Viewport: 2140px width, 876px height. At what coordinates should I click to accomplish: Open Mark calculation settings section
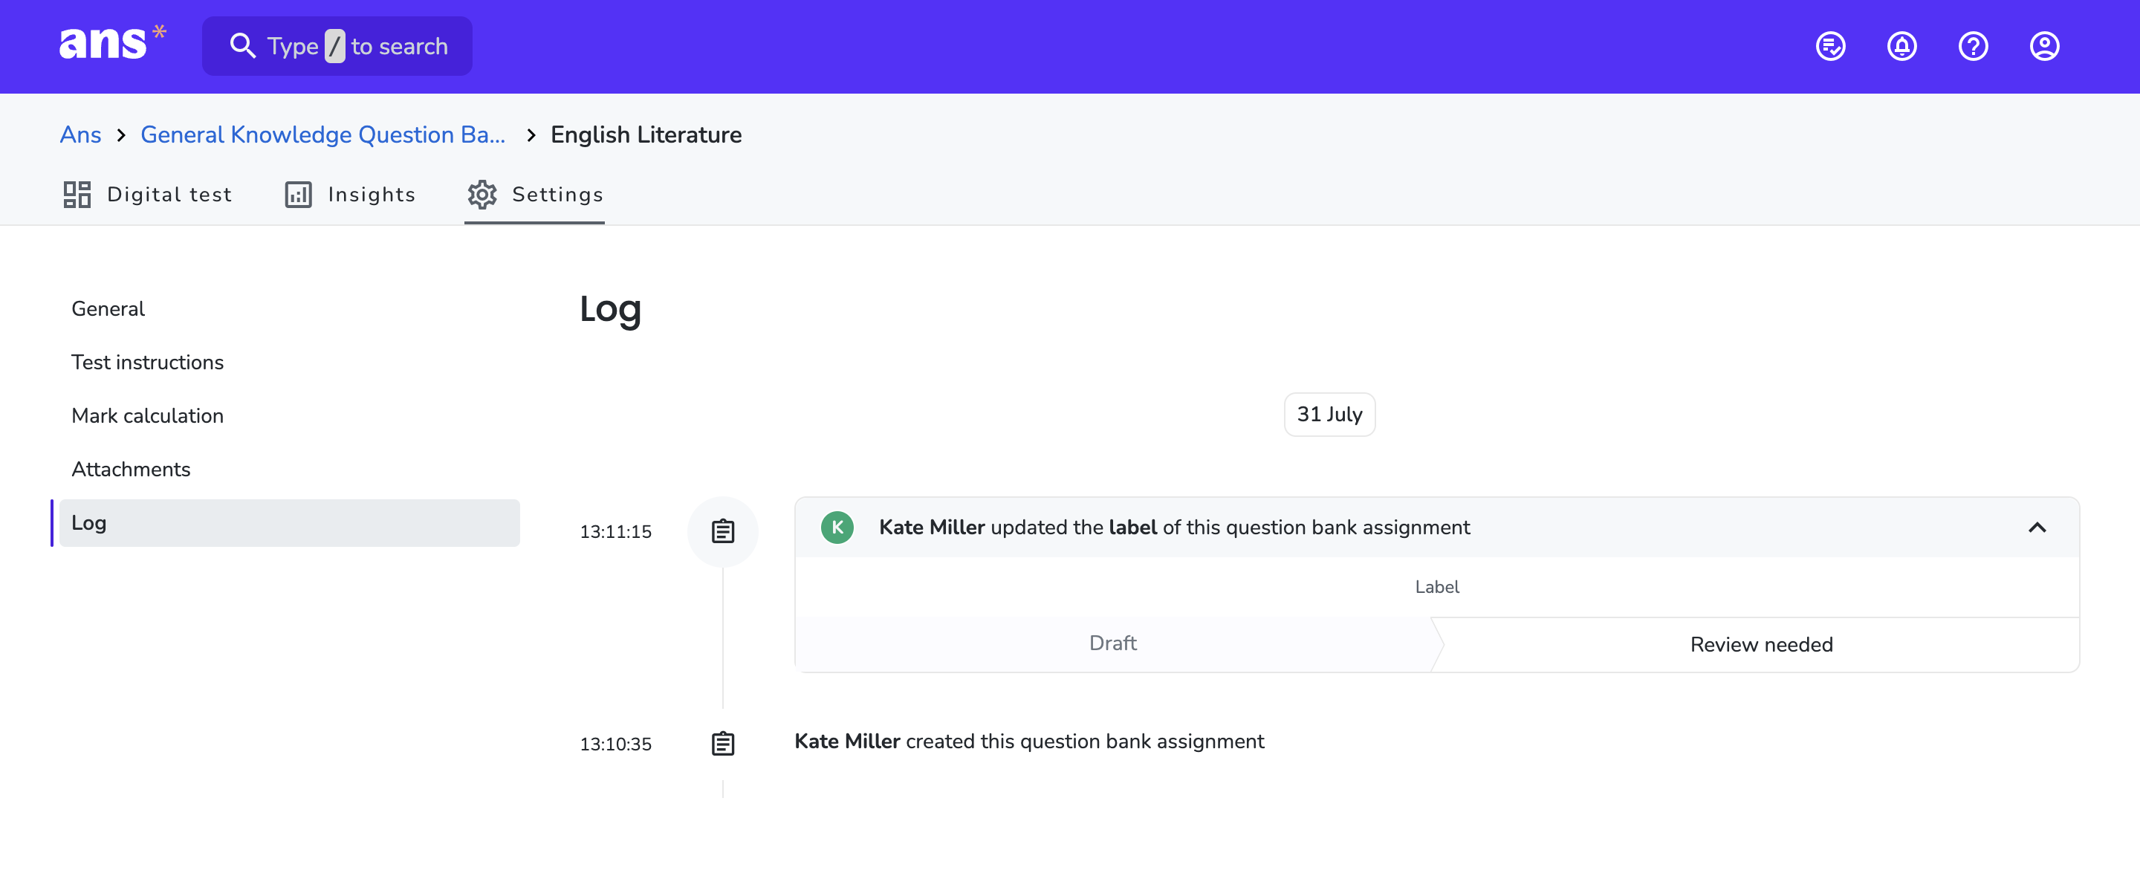click(x=147, y=415)
